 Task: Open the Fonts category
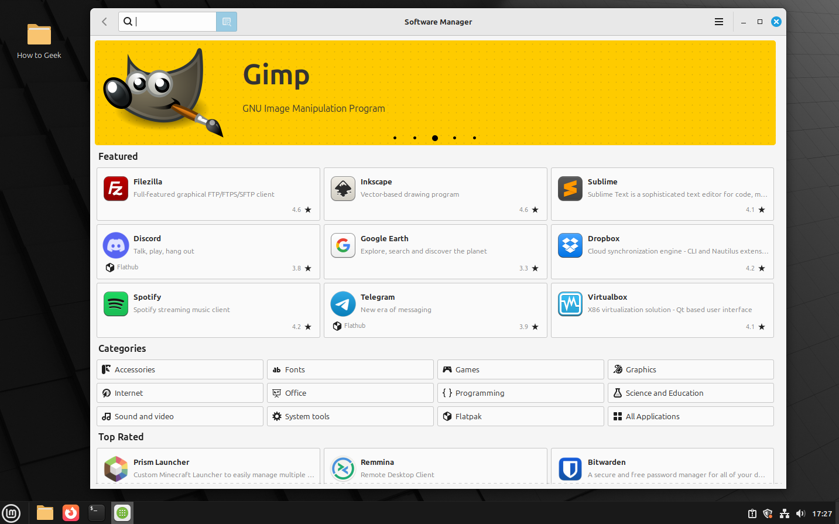click(350, 369)
